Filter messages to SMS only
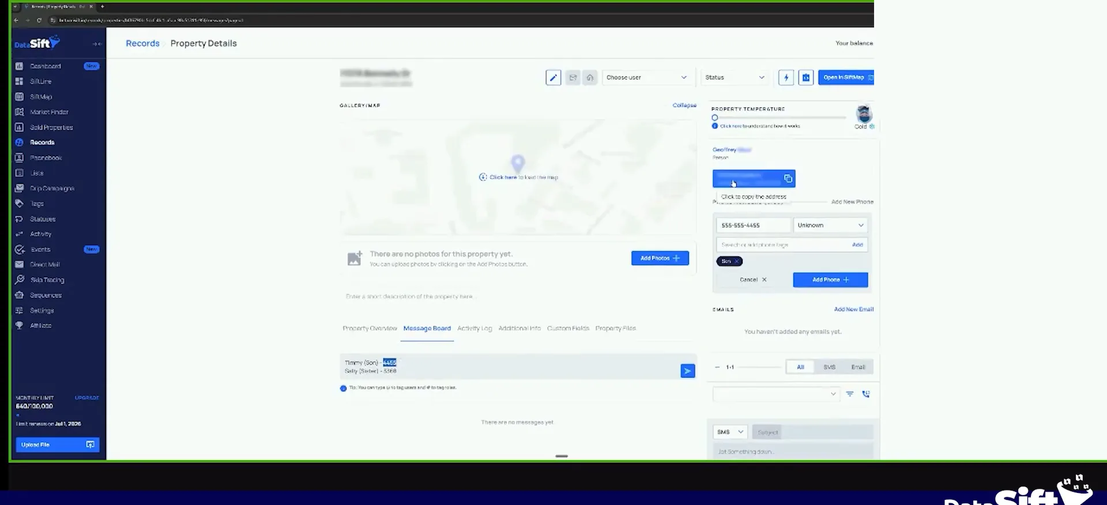Screen dimensions: 1107x505 tap(829, 367)
